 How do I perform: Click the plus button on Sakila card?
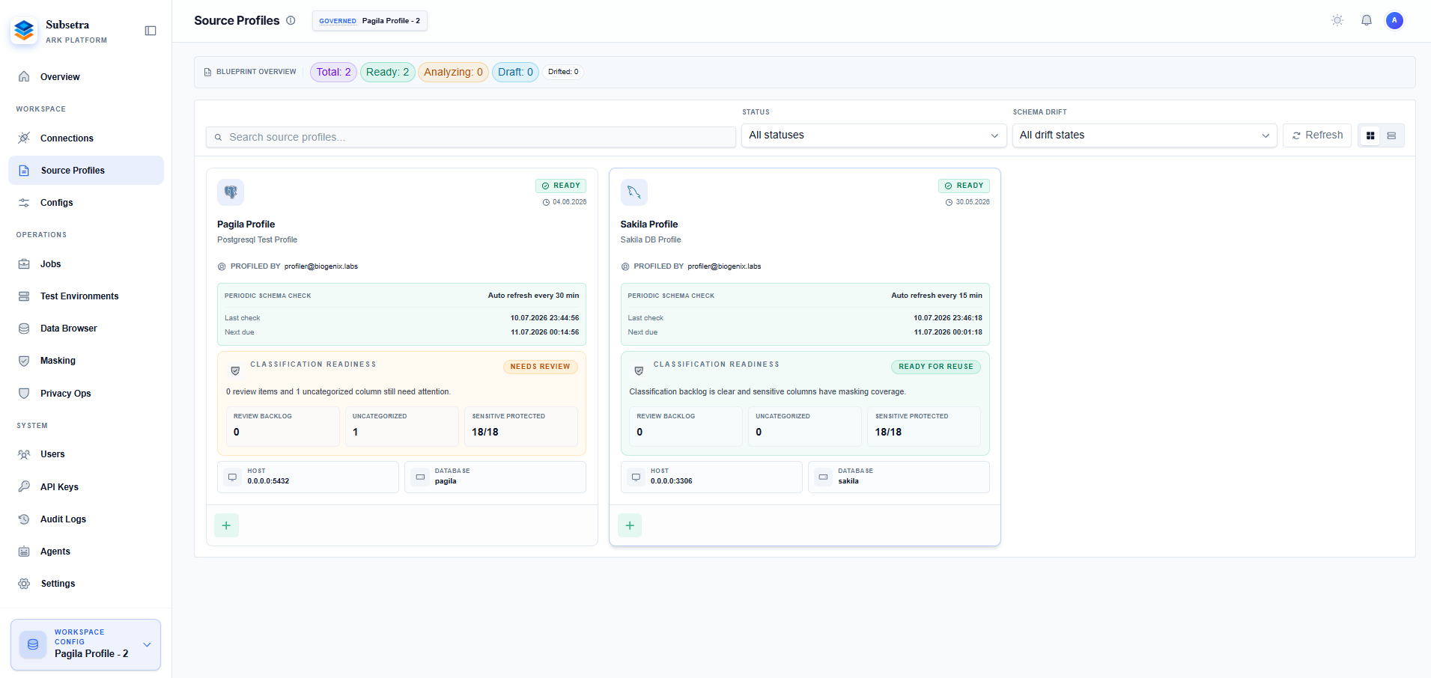coord(630,525)
